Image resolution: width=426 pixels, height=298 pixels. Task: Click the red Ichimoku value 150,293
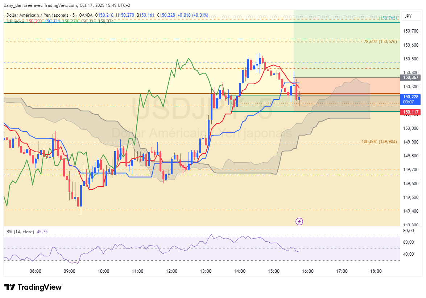click(34, 21)
